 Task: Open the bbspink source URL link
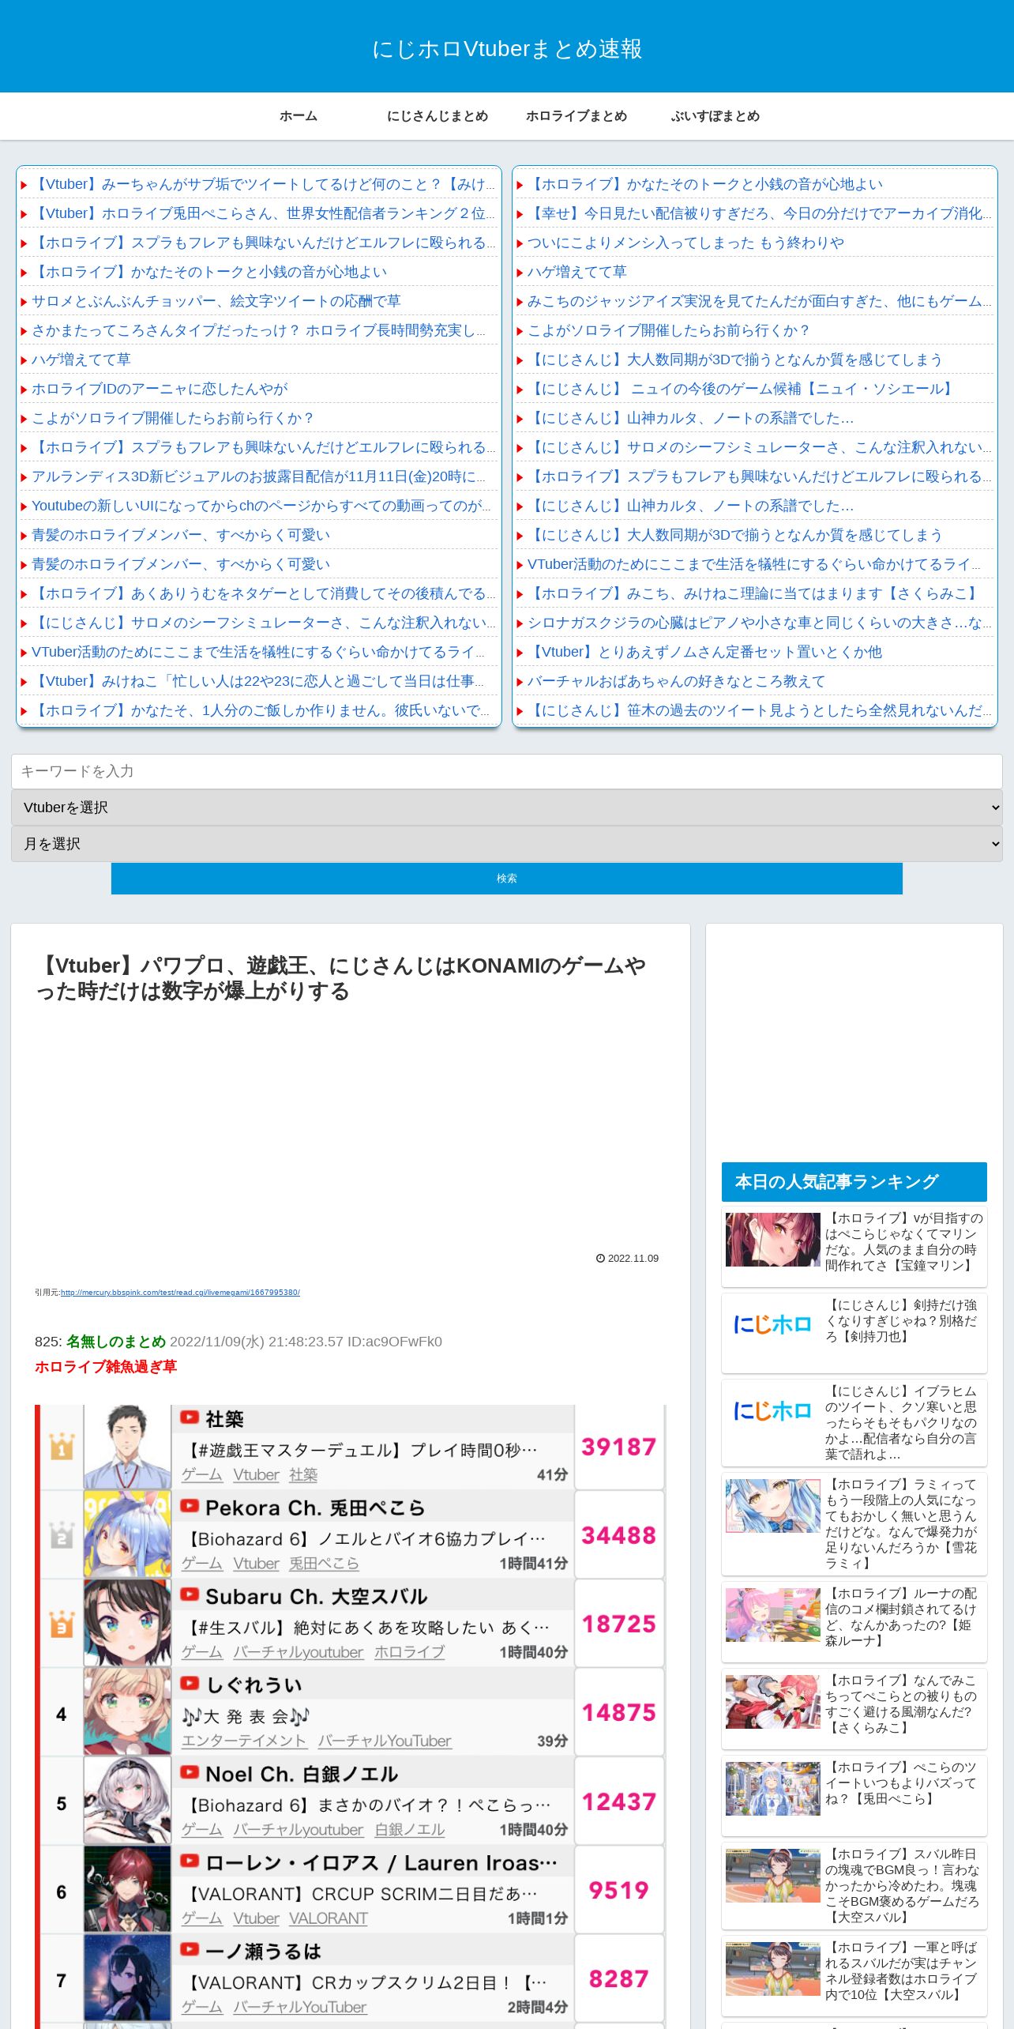(x=180, y=1293)
